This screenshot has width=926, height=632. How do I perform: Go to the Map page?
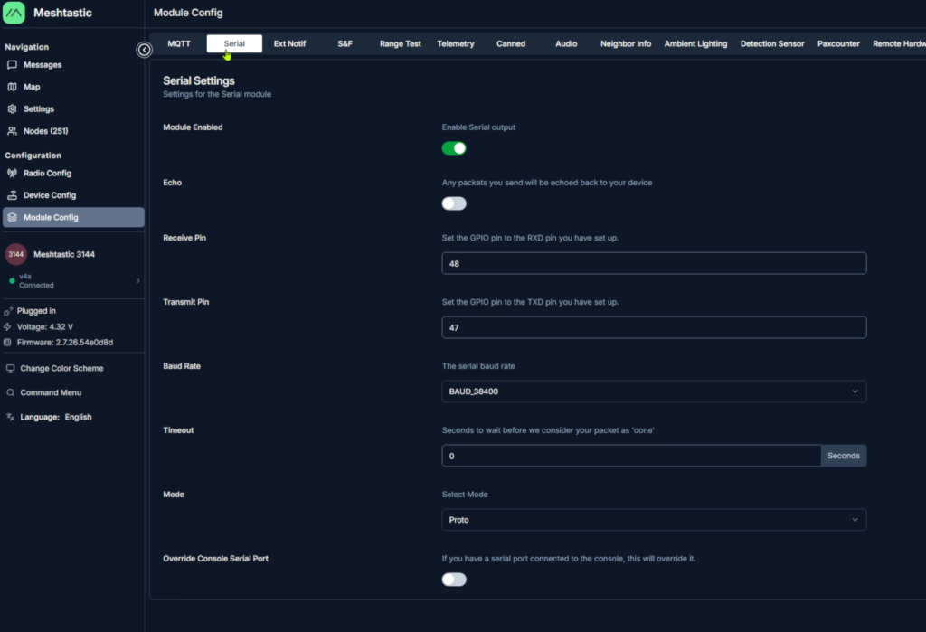coord(73,87)
